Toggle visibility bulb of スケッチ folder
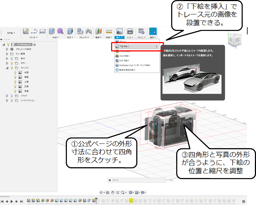 [x=12, y=96]
